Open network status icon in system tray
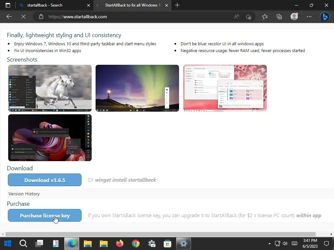The height and width of the screenshot is (250, 334). 277,243
